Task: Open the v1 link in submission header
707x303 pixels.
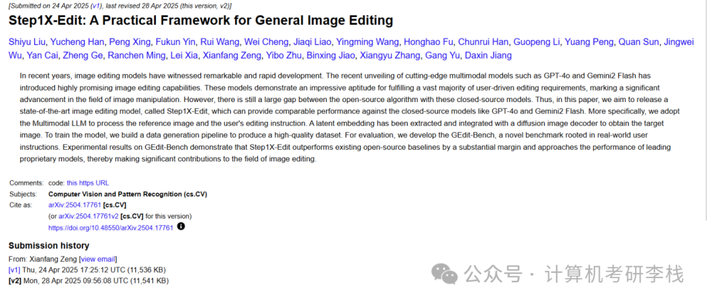Action: tap(96, 5)
